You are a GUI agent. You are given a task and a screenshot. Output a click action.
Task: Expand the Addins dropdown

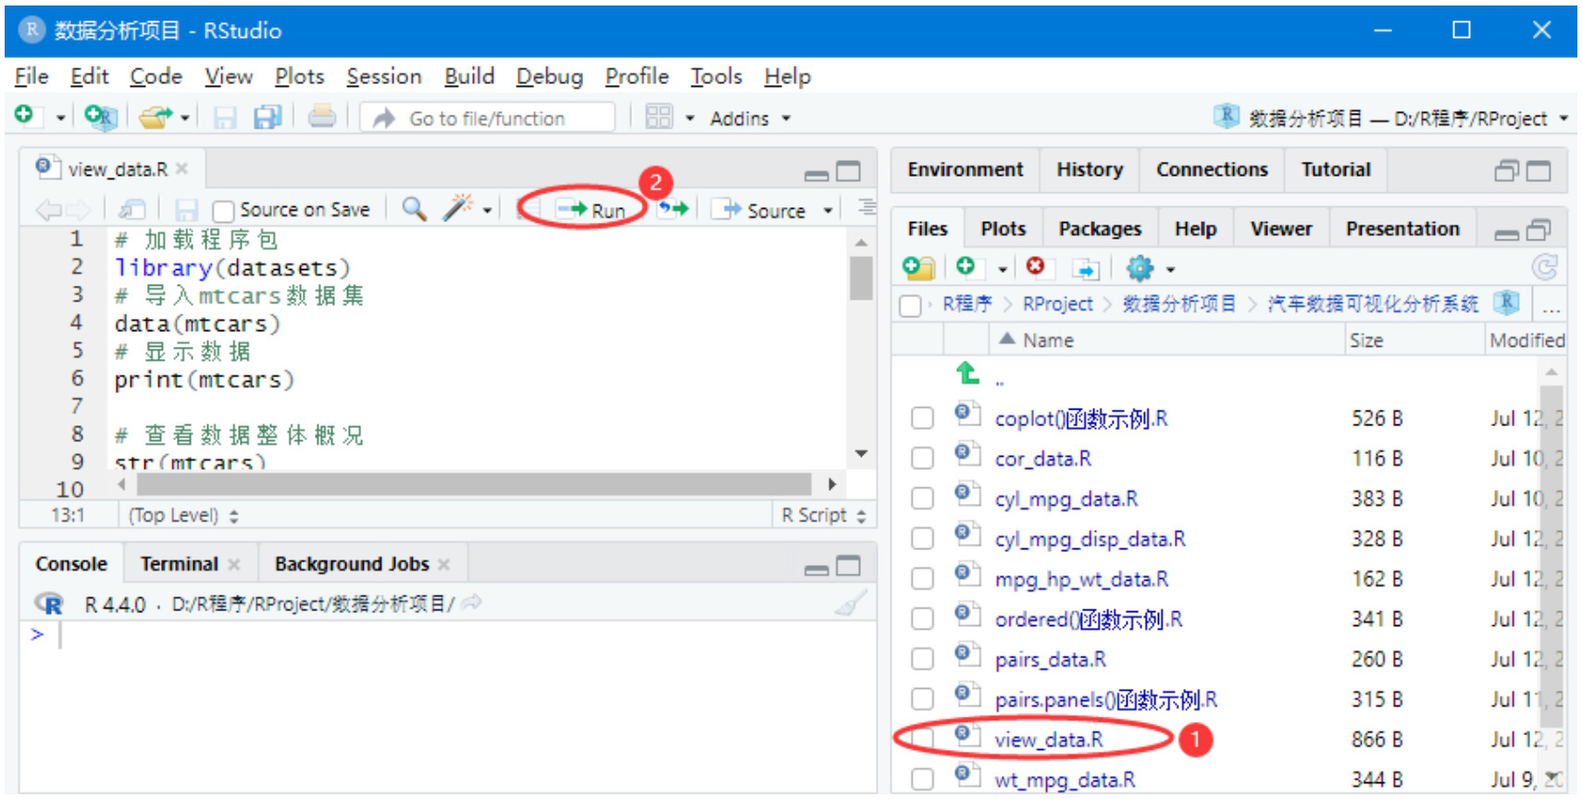(x=750, y=118)
